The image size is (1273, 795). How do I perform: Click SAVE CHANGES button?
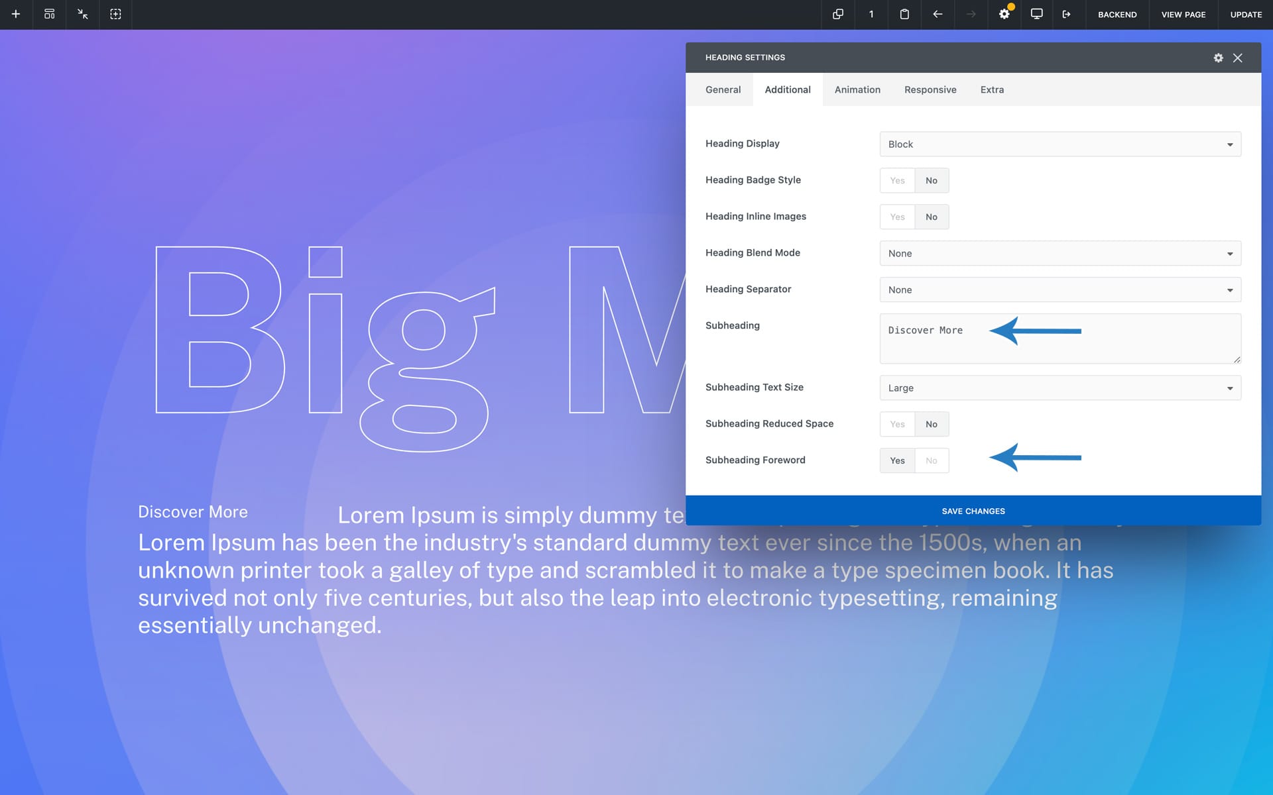[x=973, y=511]
